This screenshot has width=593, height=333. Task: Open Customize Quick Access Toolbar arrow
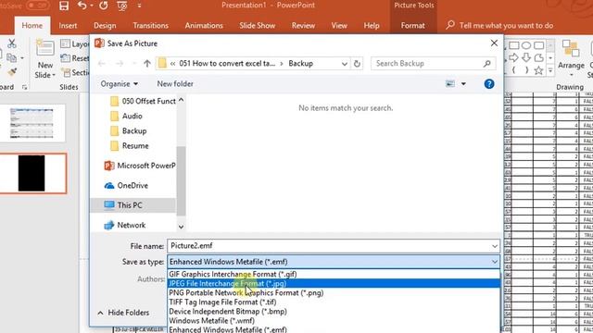(139, 6)
